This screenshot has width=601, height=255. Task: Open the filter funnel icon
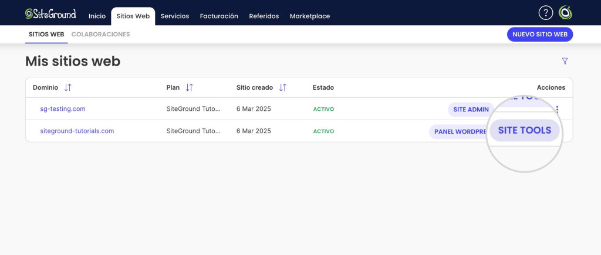(x=565, y=62)
